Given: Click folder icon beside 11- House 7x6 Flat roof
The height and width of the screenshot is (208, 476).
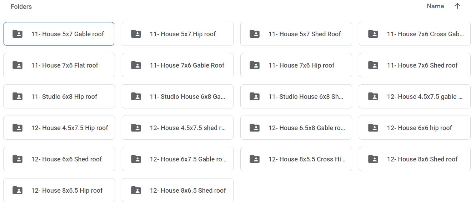Looking at the screenshot, I should 17,65.
